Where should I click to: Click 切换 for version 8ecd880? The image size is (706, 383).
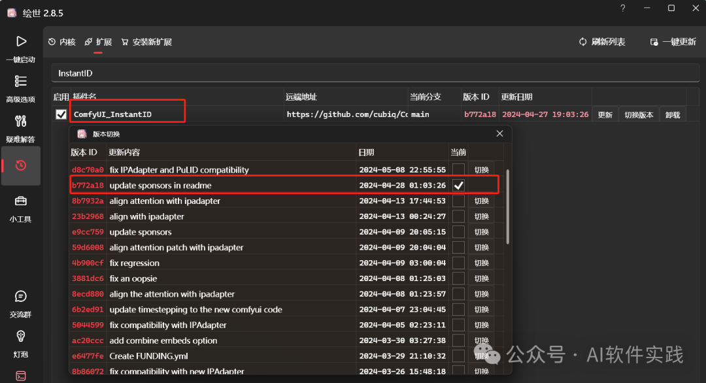pyautogui.click(x=481, y=294)
